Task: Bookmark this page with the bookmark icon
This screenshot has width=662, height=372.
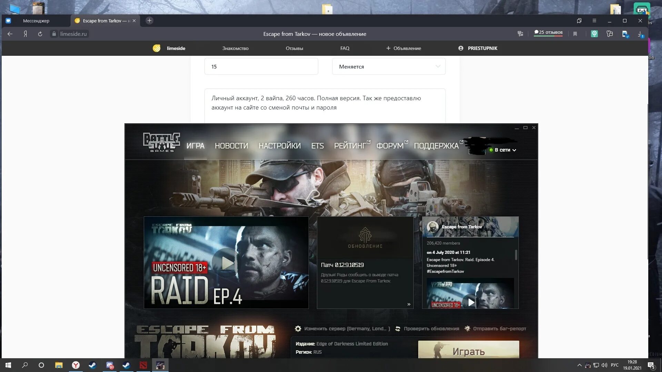Action: click(x=575, y=34)
